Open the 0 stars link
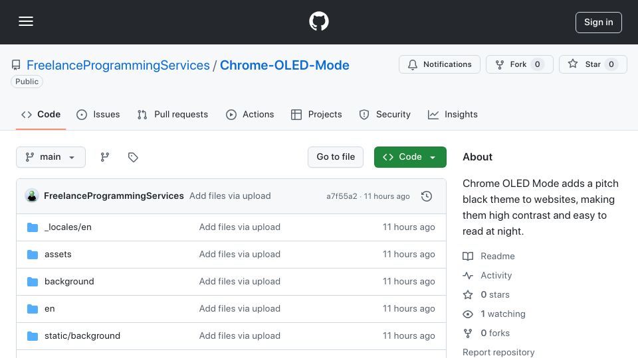This screenshot has width=638, height=358. click(486, 294)
